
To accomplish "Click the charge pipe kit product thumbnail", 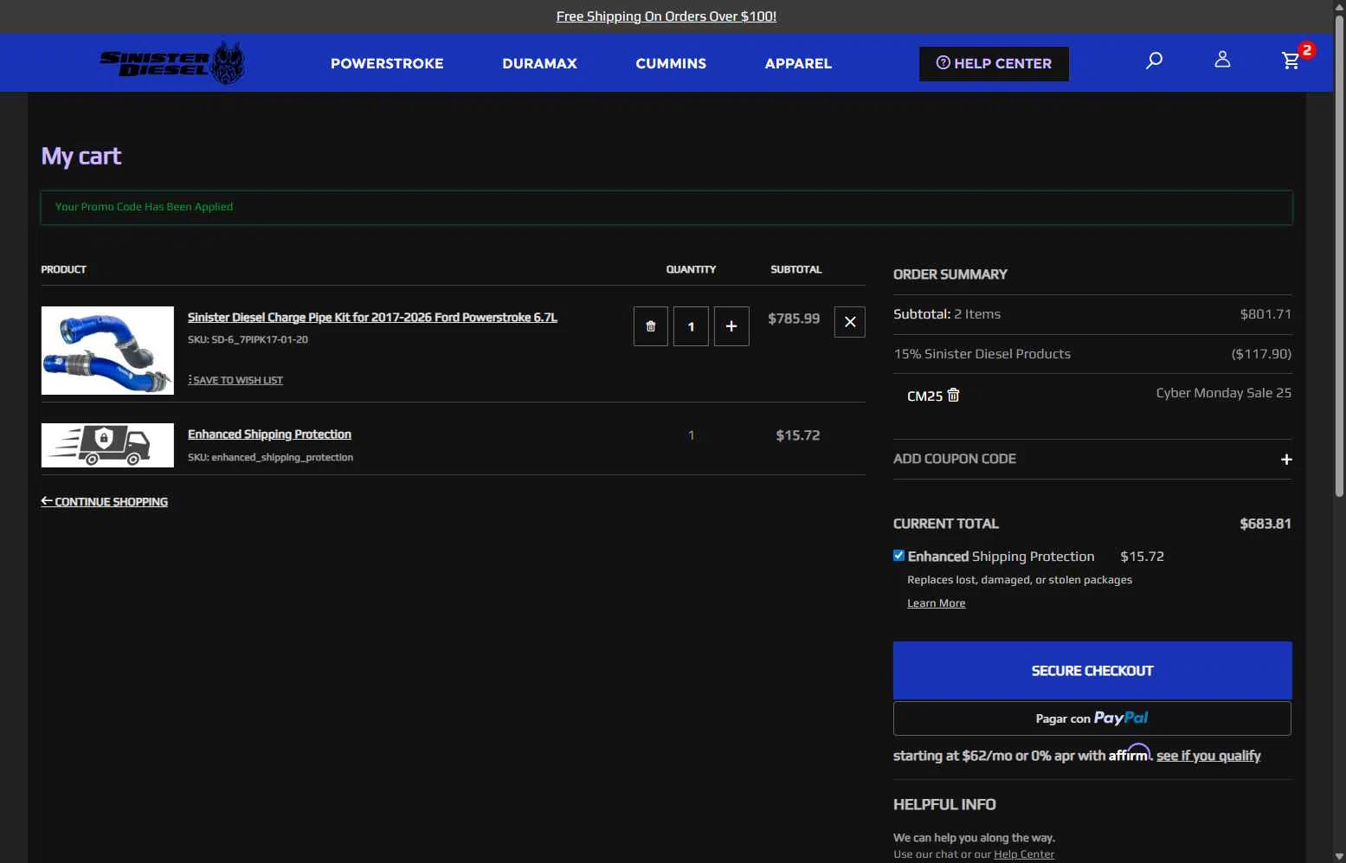I will (107, 351).
